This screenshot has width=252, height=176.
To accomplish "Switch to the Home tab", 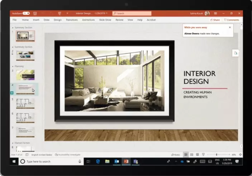I will [x=25, y=20].
